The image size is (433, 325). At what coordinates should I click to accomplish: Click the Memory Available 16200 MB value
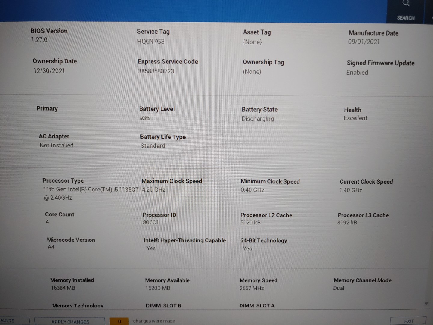[158, 288]
